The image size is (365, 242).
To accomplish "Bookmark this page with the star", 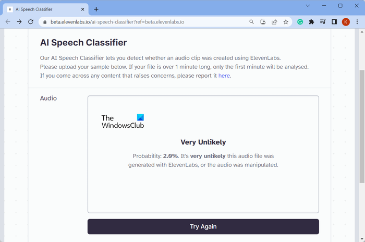I will coord(286,22).
